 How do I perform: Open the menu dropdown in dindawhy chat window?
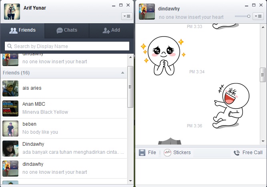tap(258, 16)
